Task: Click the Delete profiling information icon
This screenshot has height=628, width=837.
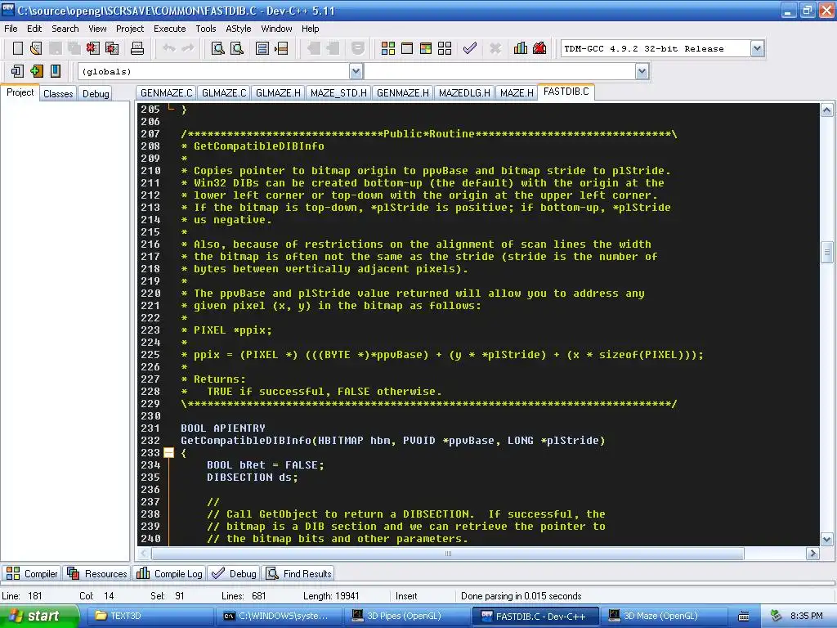Action: pyautogui.click(x=539, y=48)
